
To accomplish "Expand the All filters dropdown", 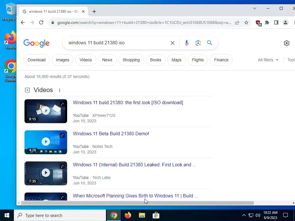I will click(x=268, y=60).
